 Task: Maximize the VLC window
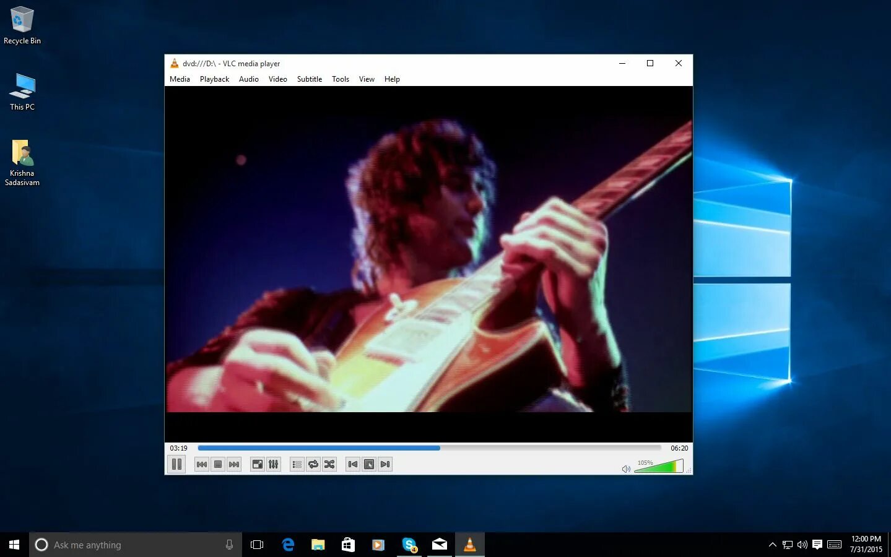650,63
